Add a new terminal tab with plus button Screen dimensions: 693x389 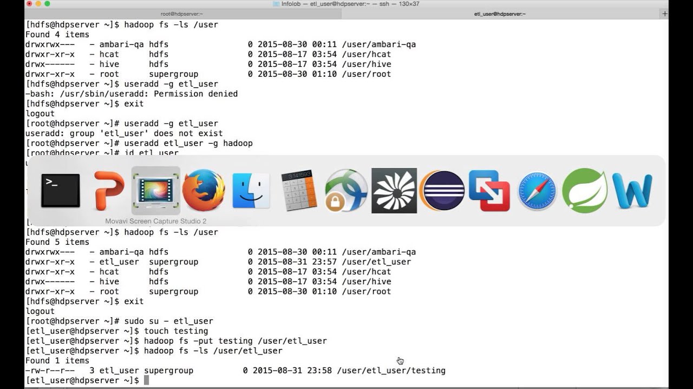pyautogui.click(x=665, y=14)
